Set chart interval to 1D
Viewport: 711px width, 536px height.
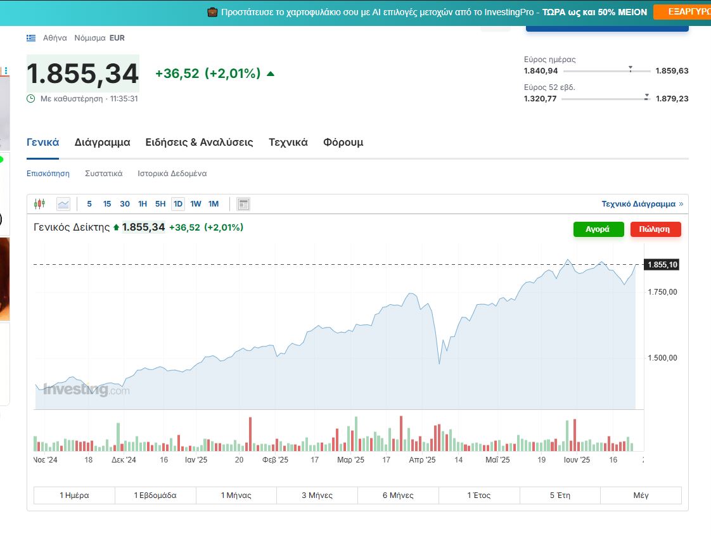[178, 204]
